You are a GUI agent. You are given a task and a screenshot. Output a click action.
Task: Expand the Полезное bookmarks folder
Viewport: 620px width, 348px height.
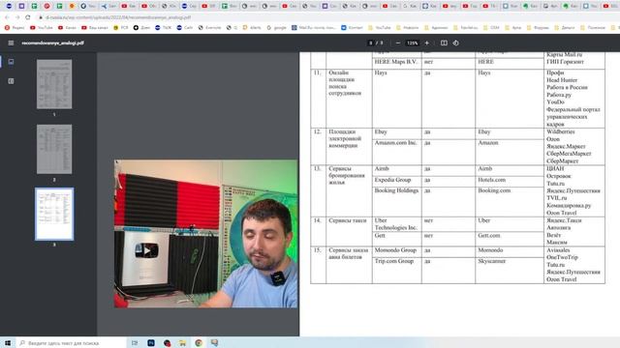coord(592,28)
